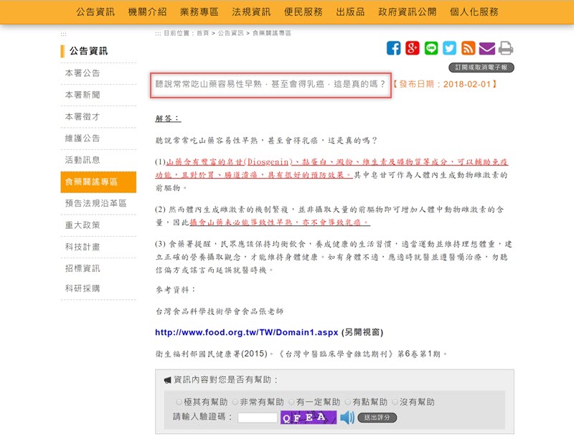This screenshot has width=574, height=437.
Task: Play the audio captcha speaker icon
Action: click(347, 418)
